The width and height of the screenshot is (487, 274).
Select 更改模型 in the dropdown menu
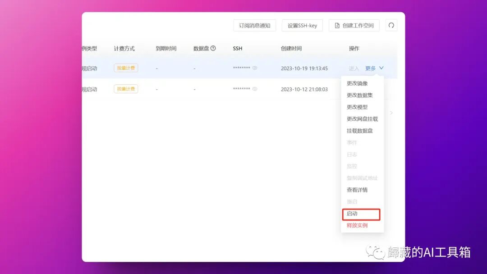(x=357, y=107)
